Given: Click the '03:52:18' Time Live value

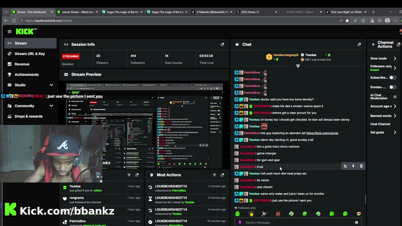Looking at the screenshot, I should coord(206,56).
